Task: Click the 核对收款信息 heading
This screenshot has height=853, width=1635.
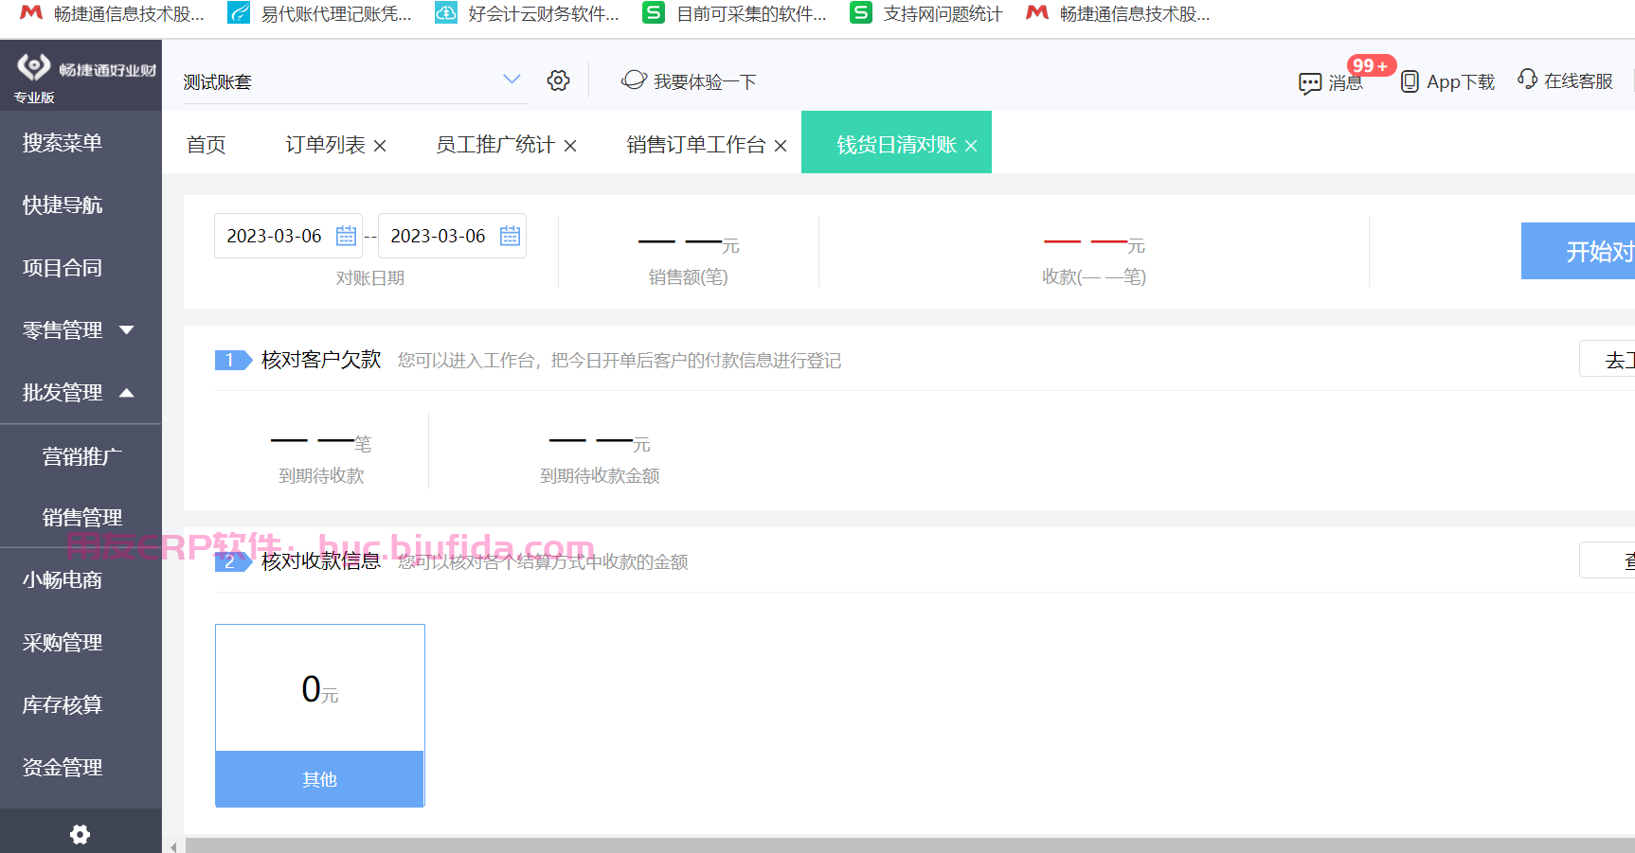Action: (x=321, y=561)
